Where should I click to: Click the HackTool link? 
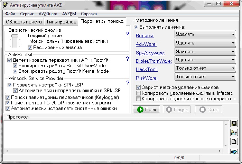point(147,69)
